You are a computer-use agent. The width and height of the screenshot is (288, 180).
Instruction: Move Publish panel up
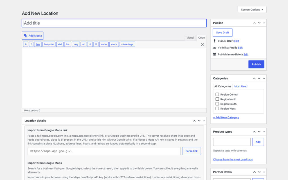pos(254,23)
